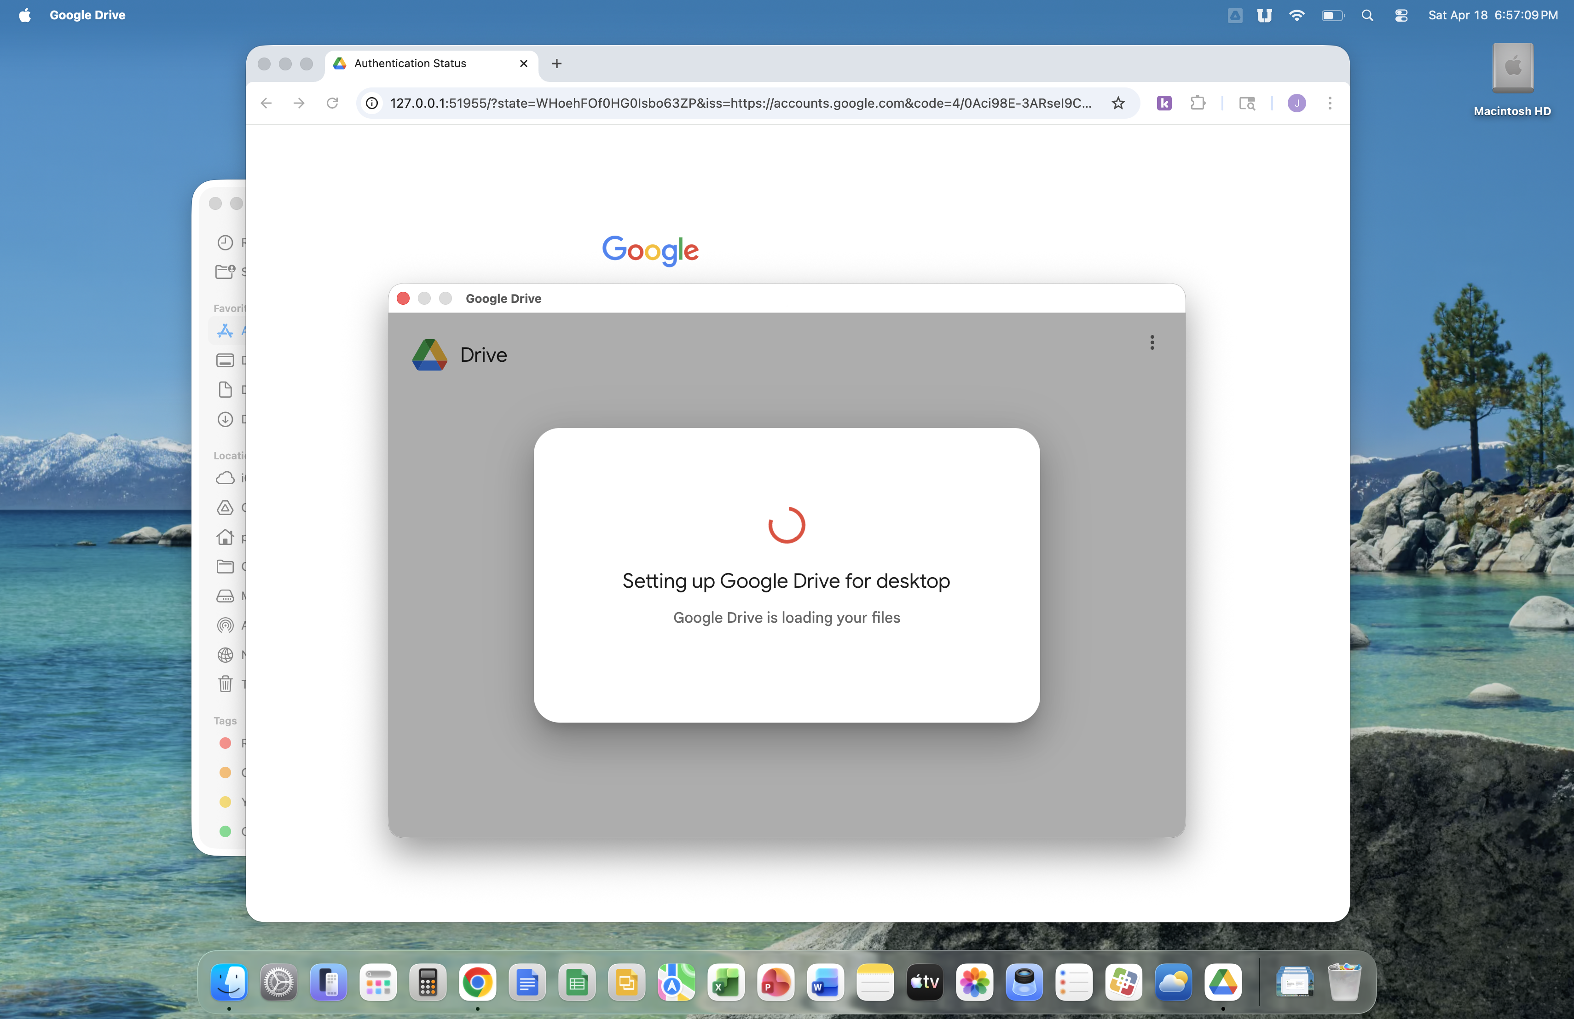Open the Drive window three-dot menu
1574x1019 pixels.
(x=1152, y=342)
